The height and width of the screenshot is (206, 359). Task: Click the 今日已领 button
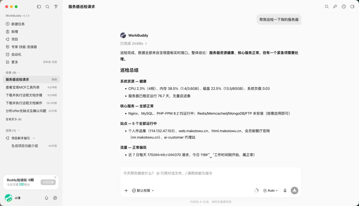point(48,182)
